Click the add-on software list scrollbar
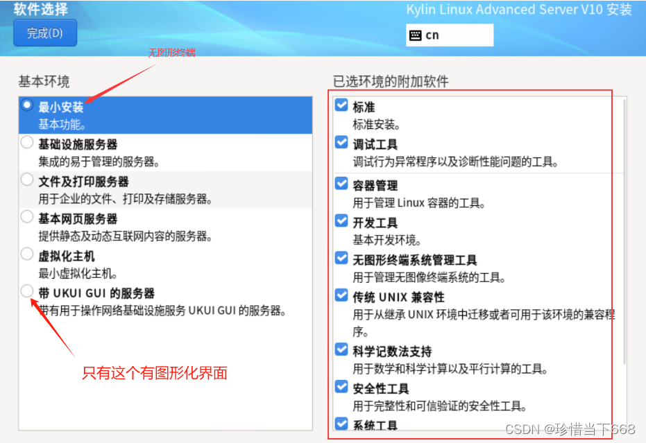Viewport: 646px width, 443px height. pyautogui.click(x=624, y=232)
